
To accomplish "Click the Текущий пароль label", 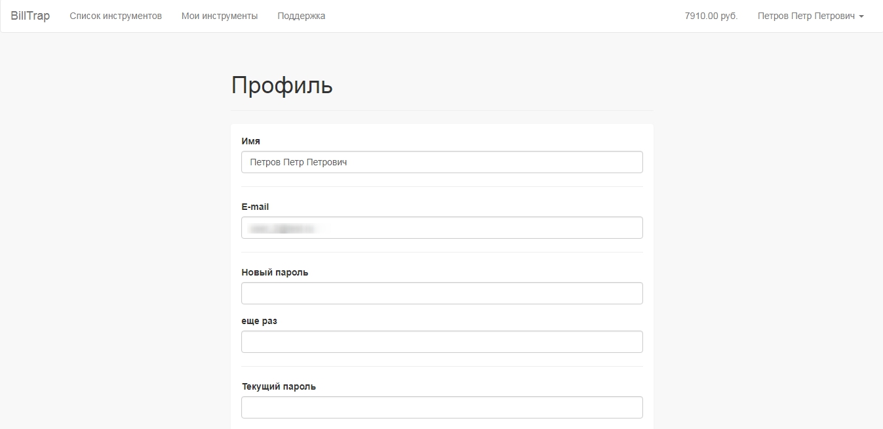I will click(279, 386).
